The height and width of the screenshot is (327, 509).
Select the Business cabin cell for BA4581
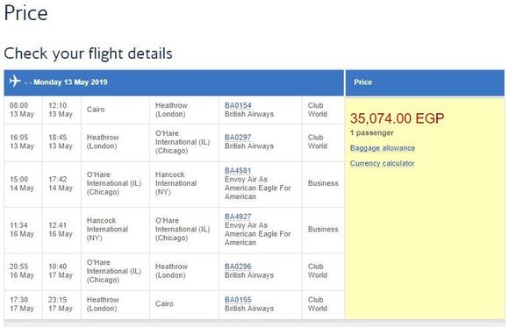(x=323, y=183)
